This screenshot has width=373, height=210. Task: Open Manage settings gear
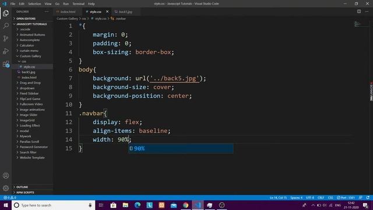point(6,188)
